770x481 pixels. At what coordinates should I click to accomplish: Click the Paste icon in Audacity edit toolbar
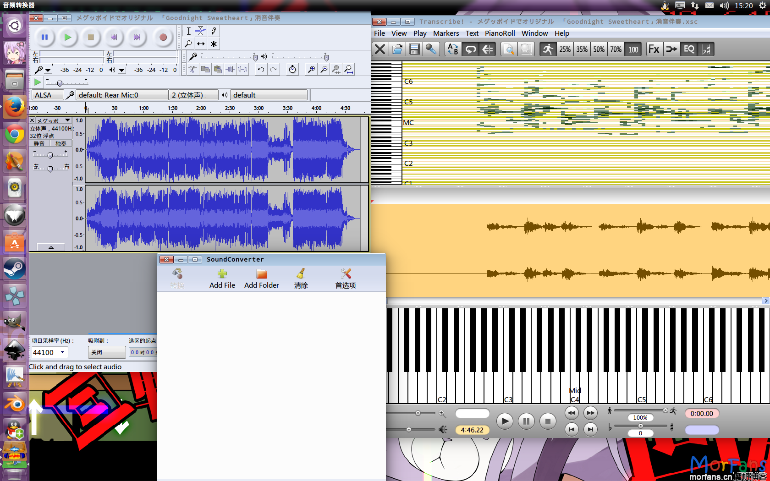point(218,69)
